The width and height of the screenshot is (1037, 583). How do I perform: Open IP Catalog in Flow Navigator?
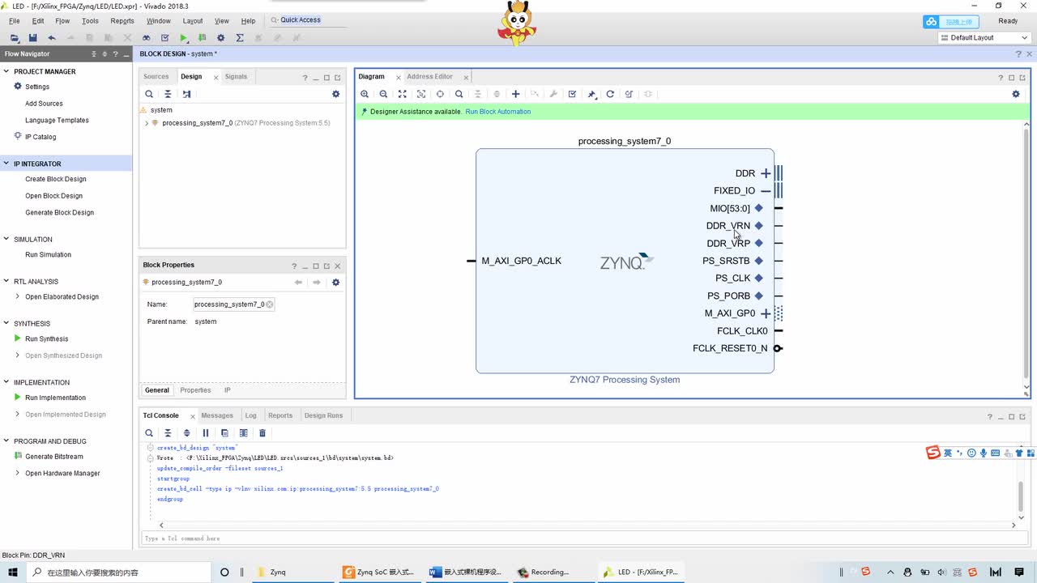click(41, 137)
